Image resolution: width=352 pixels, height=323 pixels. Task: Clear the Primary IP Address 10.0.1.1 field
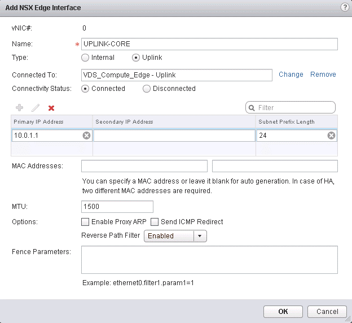click(x=86, y=136)
